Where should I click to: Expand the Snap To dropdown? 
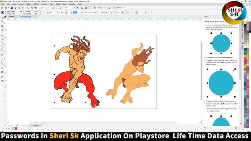pyautogui.click(x=105, y=8)
